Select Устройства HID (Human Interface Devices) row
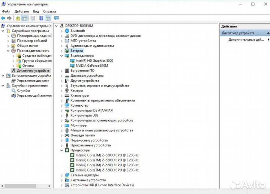The image size is (270, 194). pos(102,185)
